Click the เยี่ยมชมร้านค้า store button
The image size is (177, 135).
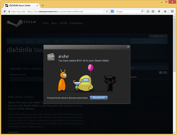click(99, 98)
